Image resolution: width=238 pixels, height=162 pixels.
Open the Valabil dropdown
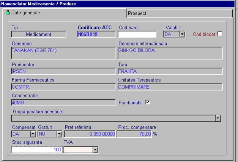click(x=182, y=34)
